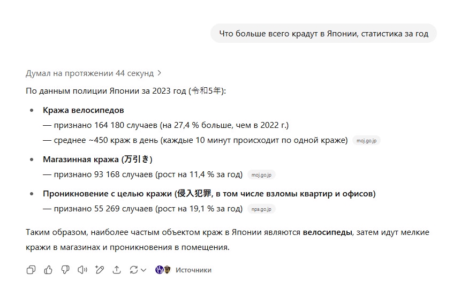This screenshot has height=289, width=476.
Task: Click the source favicons next to Источники
Action: click(x=163, y=270)
